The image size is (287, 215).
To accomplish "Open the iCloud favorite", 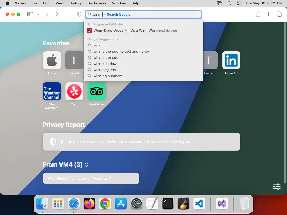I will tap(74, 60).
